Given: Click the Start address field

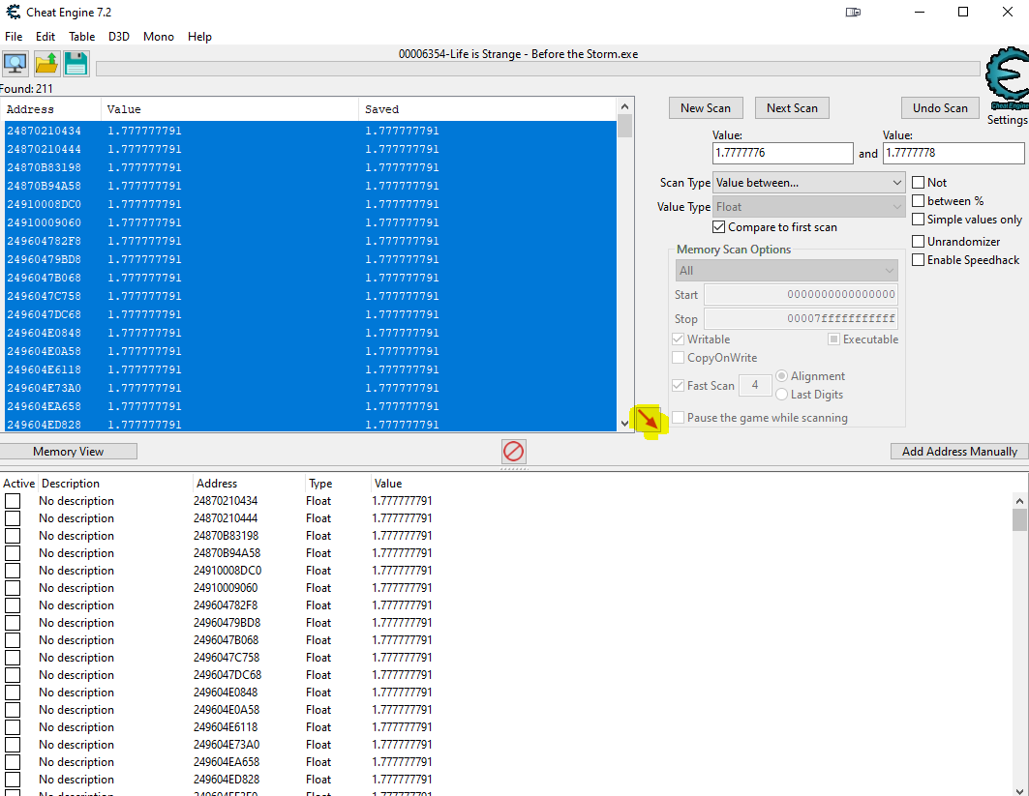Looking at the screenshot, I should click(801, 294).
